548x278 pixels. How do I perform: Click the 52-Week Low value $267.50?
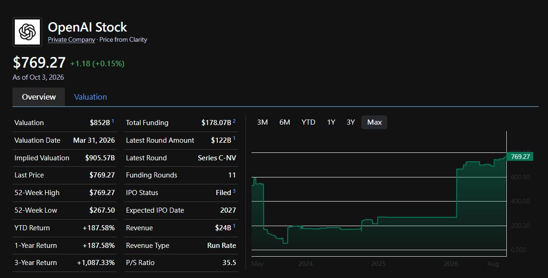click(102, 210)
